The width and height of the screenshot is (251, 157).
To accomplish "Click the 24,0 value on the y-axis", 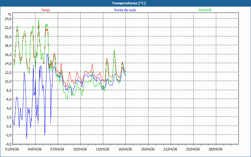I will click(8, 19).
